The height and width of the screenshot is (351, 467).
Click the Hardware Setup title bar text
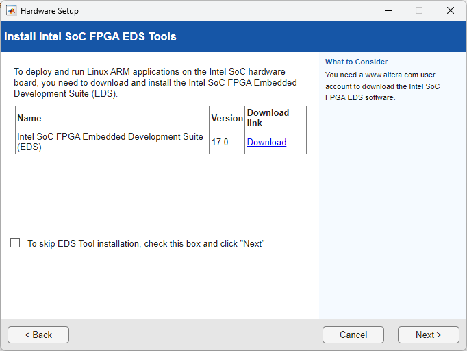pyautogui.click(x=49, y=11)
